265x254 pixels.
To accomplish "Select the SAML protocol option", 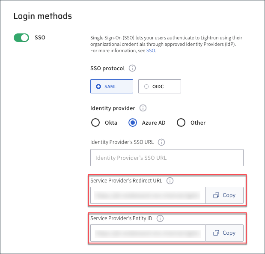I will point(112,87).
